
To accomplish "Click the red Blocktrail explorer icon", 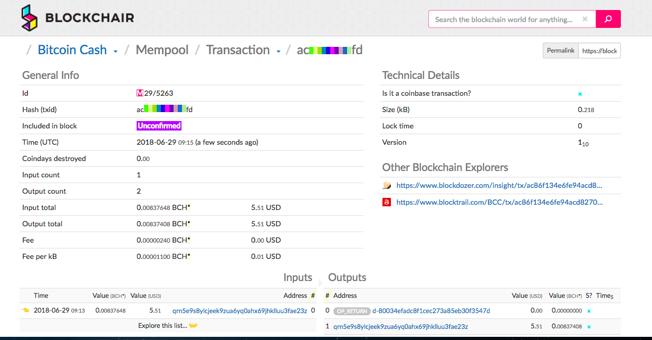I will 387,202.
